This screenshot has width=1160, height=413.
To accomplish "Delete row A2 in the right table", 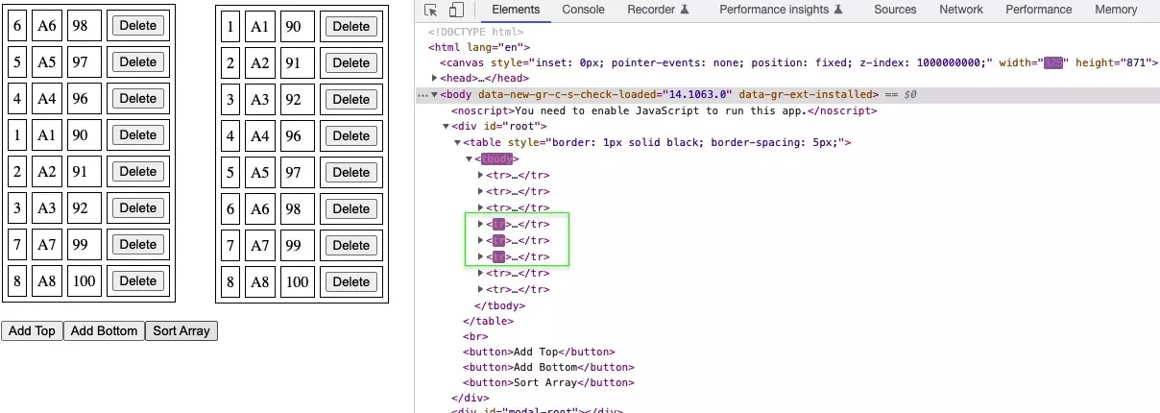I will point(351,62).
